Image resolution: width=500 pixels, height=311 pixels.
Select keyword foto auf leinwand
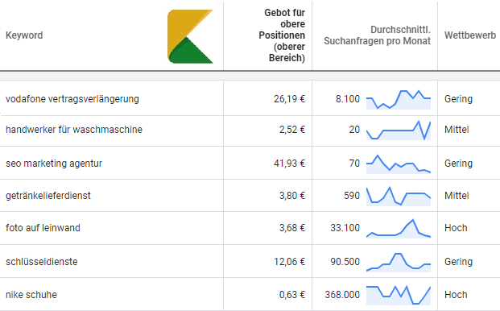43,228
